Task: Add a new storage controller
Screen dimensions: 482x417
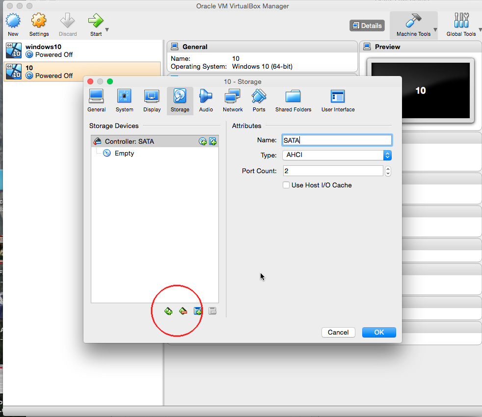Action: [x=168, y=312]
